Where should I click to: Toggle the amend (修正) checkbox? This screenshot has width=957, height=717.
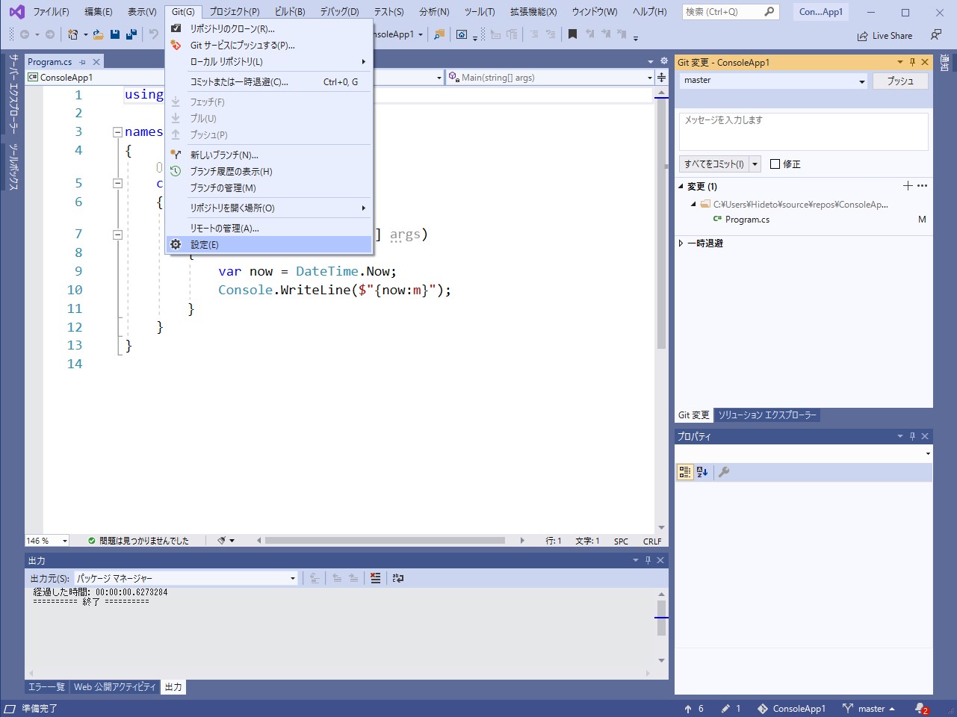(775, 164)
